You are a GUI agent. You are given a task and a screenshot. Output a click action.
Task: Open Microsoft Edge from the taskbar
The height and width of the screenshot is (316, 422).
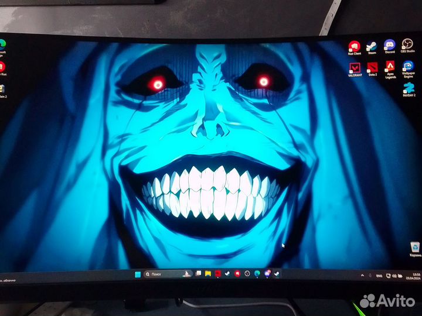(x=257, y=273)
